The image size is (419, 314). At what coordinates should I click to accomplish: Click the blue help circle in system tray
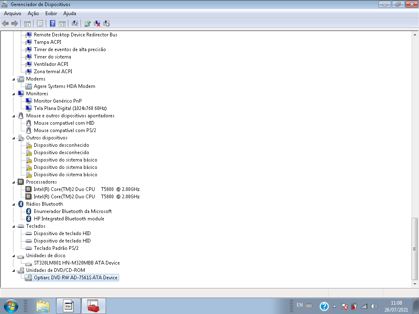coord(324,306)
